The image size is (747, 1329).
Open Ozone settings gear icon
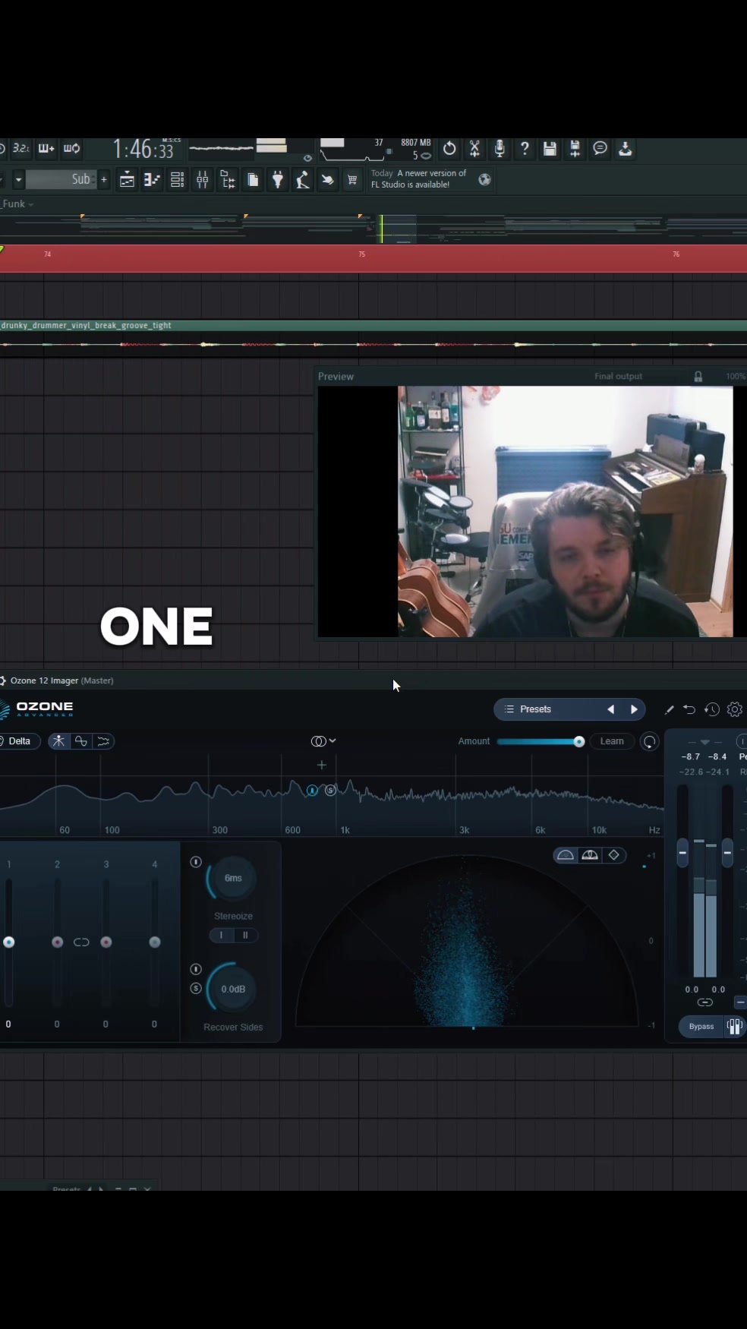734,709
